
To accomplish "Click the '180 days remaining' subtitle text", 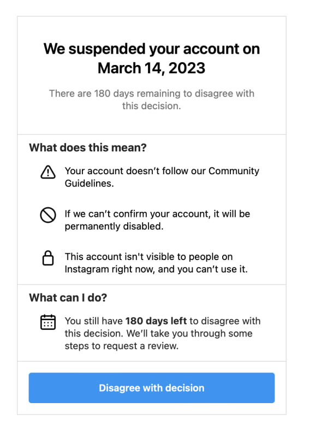I will [x=152, y=99].
